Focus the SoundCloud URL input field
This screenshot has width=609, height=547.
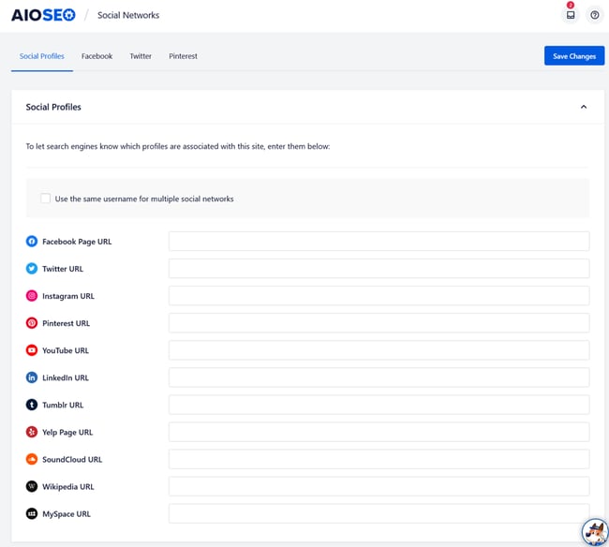coord(379,459)
